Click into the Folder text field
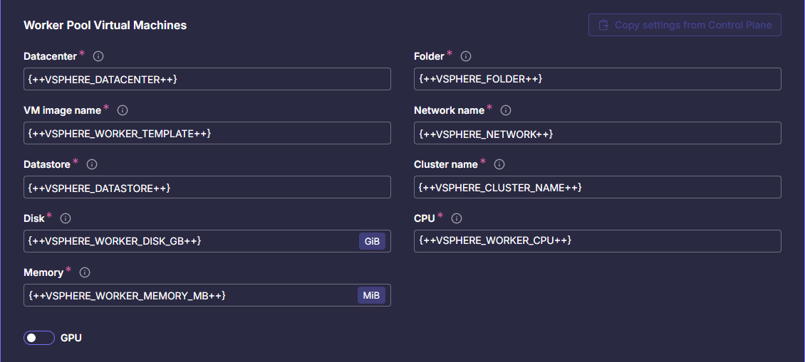This screenshot has width=805, height=362. pos(597,79)
